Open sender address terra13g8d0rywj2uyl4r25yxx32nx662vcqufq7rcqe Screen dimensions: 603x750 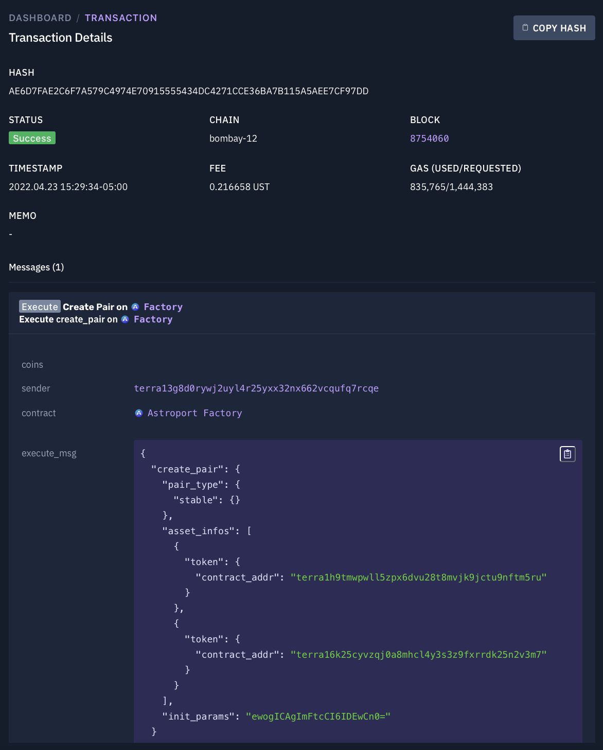point(256,388)
